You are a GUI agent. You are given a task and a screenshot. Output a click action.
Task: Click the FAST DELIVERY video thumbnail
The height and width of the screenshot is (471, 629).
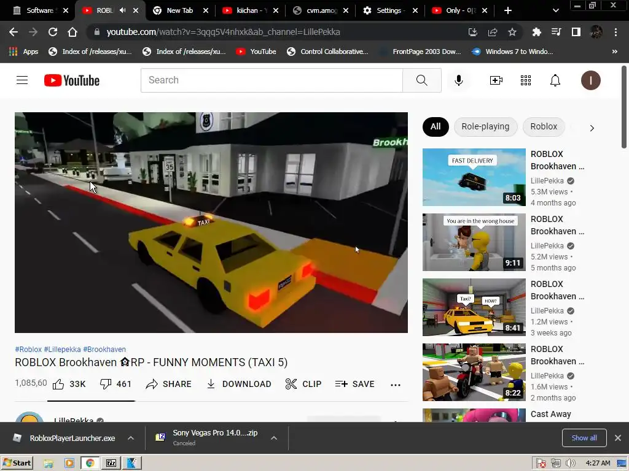click(474, 177)
